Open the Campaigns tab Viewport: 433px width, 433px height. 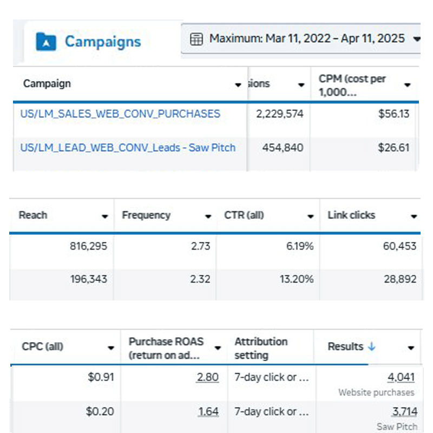click(x=102, y=42)
